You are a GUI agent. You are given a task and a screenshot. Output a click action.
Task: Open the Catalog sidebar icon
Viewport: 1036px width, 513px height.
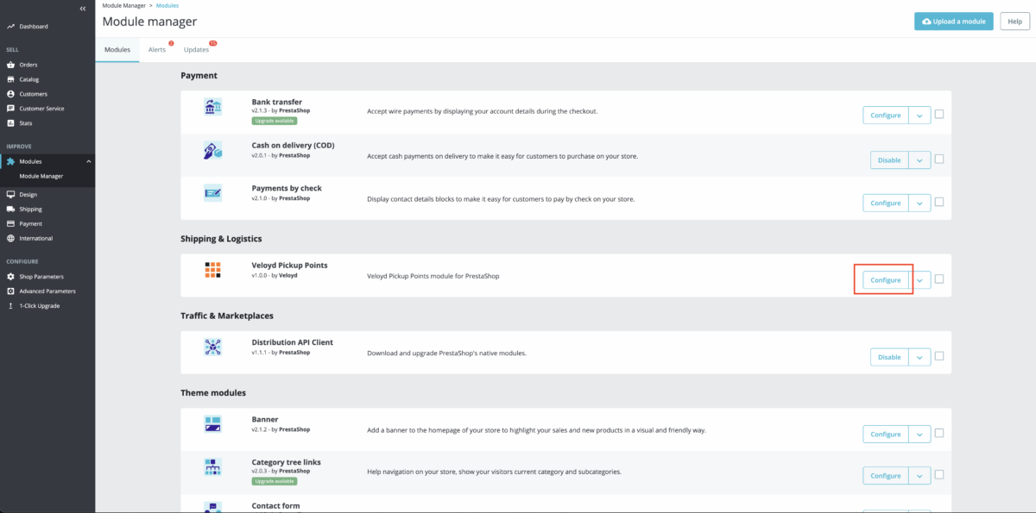[x=10, y=79]
